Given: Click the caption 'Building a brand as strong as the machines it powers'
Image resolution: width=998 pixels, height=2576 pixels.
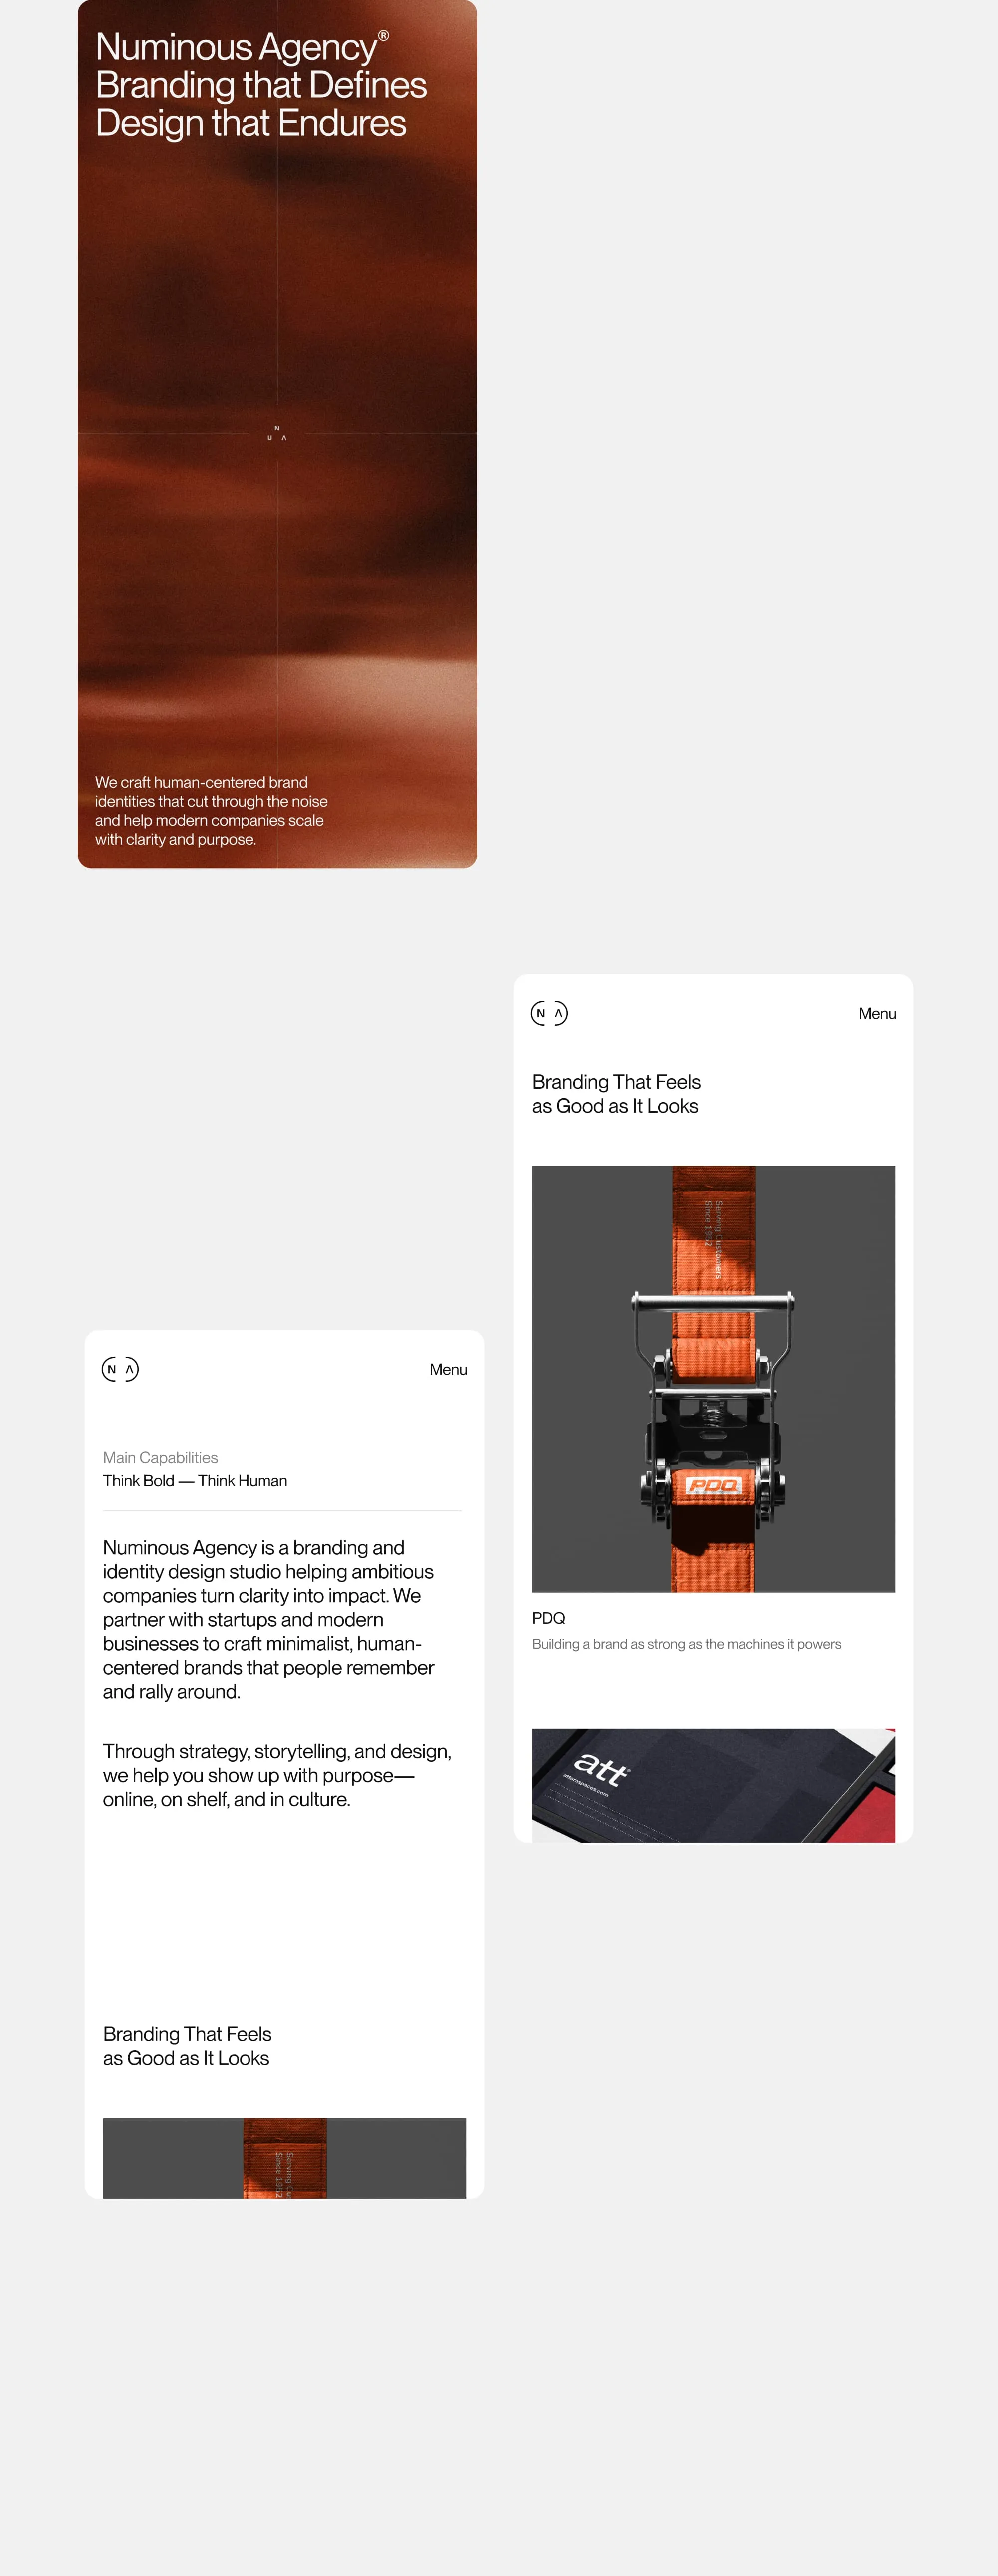Looking at the screenshot, I should 686,1643.
